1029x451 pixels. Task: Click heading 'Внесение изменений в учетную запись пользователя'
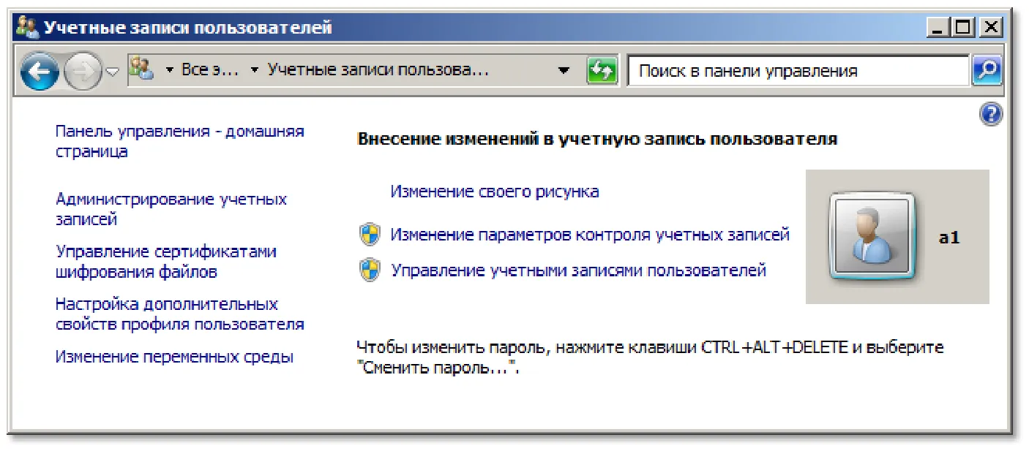tap(597, 139)
